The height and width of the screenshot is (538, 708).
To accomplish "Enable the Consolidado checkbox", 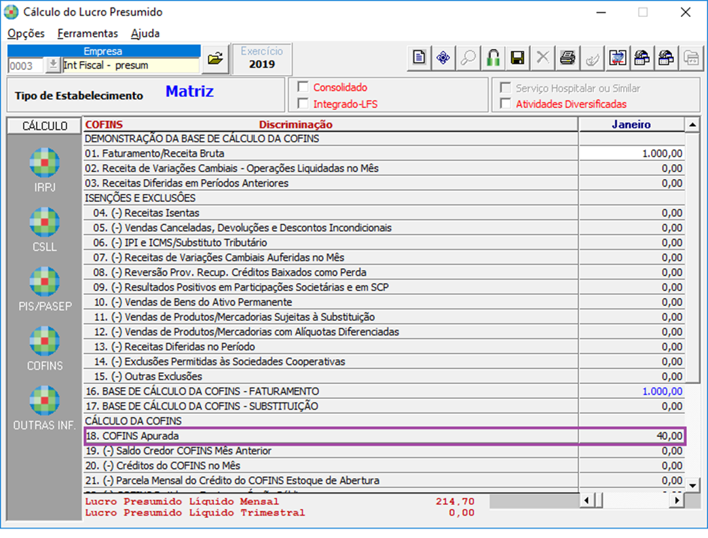I will (303, 87).
